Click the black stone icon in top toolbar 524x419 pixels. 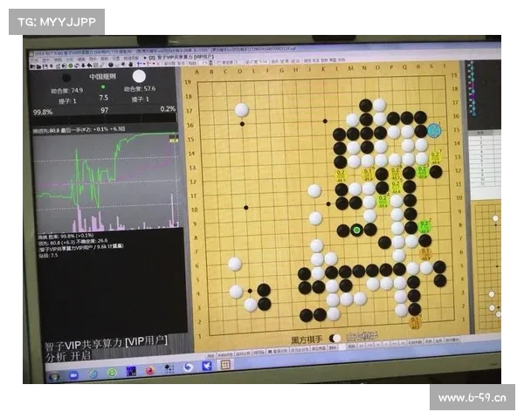pyautogui.click(x=111, y=65)
